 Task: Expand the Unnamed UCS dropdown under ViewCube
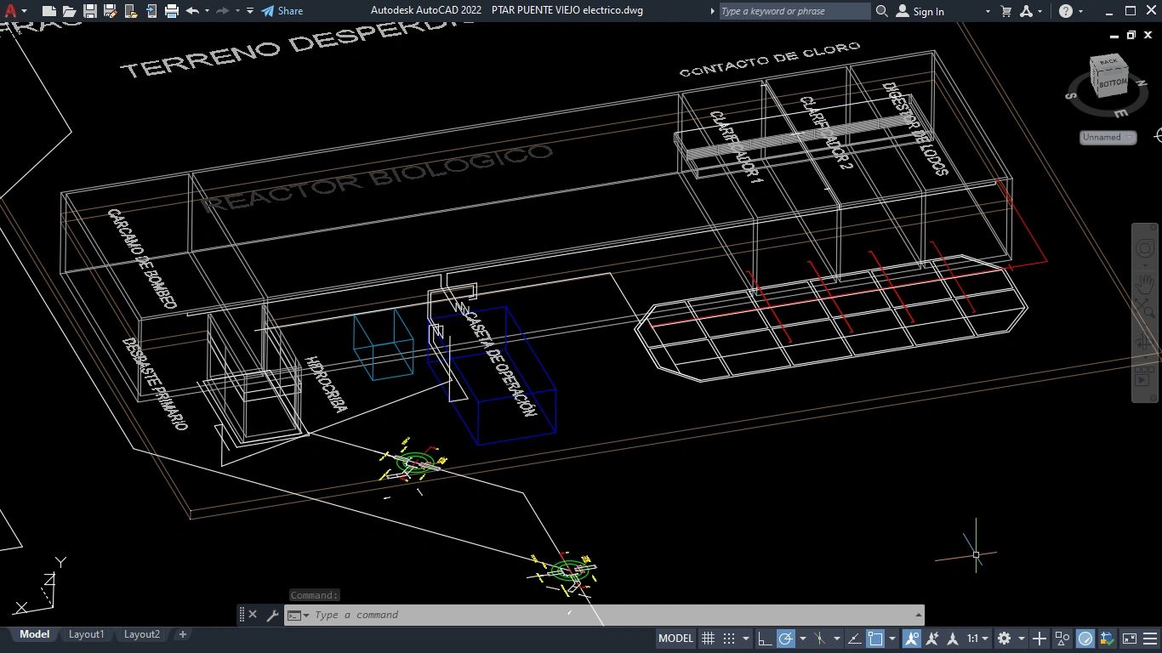pos(1108,137)
